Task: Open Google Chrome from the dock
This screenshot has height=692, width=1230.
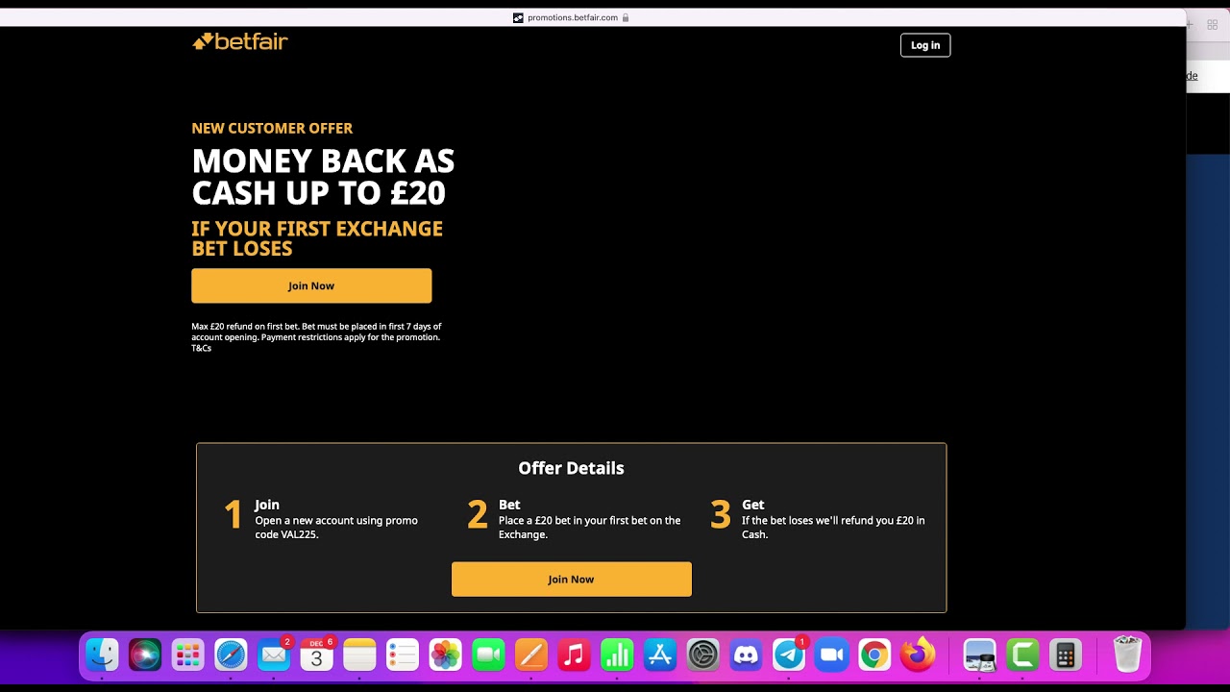Action: (874, 655)
